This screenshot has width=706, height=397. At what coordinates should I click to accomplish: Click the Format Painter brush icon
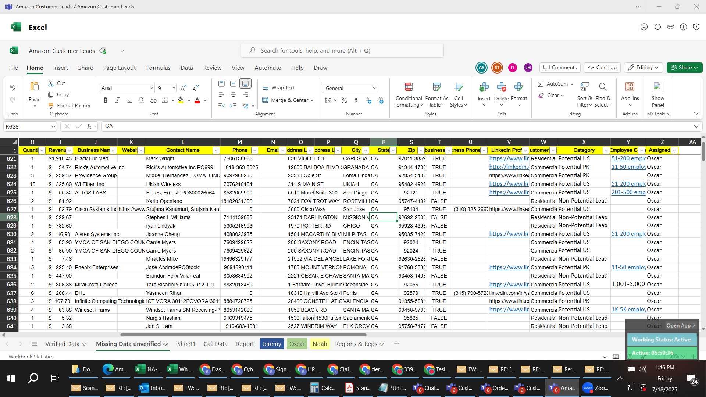(x=51, y=105)
